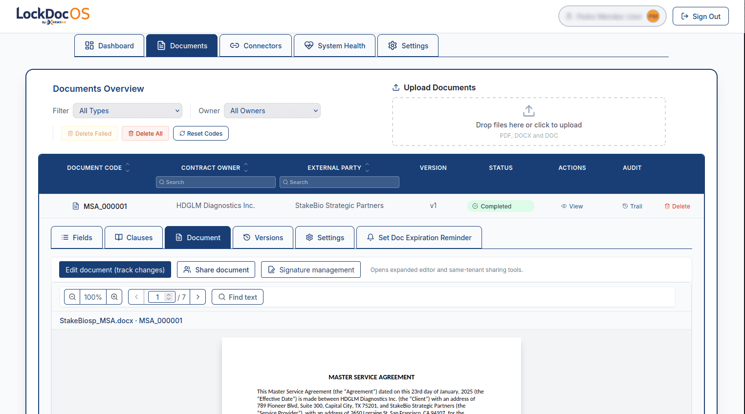Click the Delete Failed button
Image resolution: width=745 pixels, height=414 pixels.
pyautogui.click(x=89, y=133)
